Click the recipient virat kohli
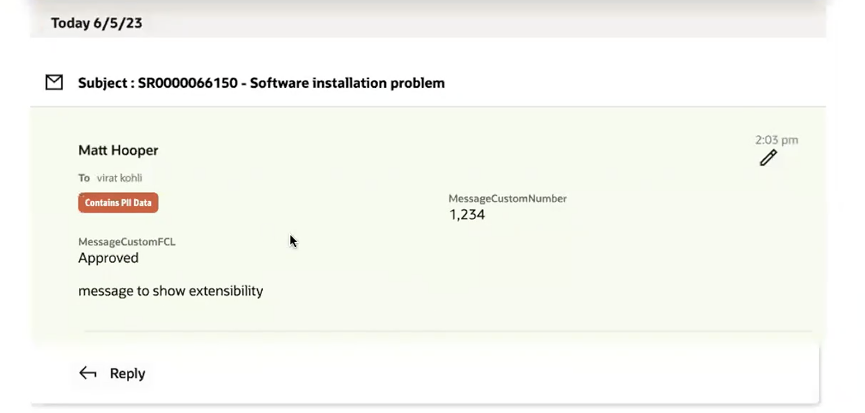The height and width of the screenshot is (413, 865). (119, 178)
